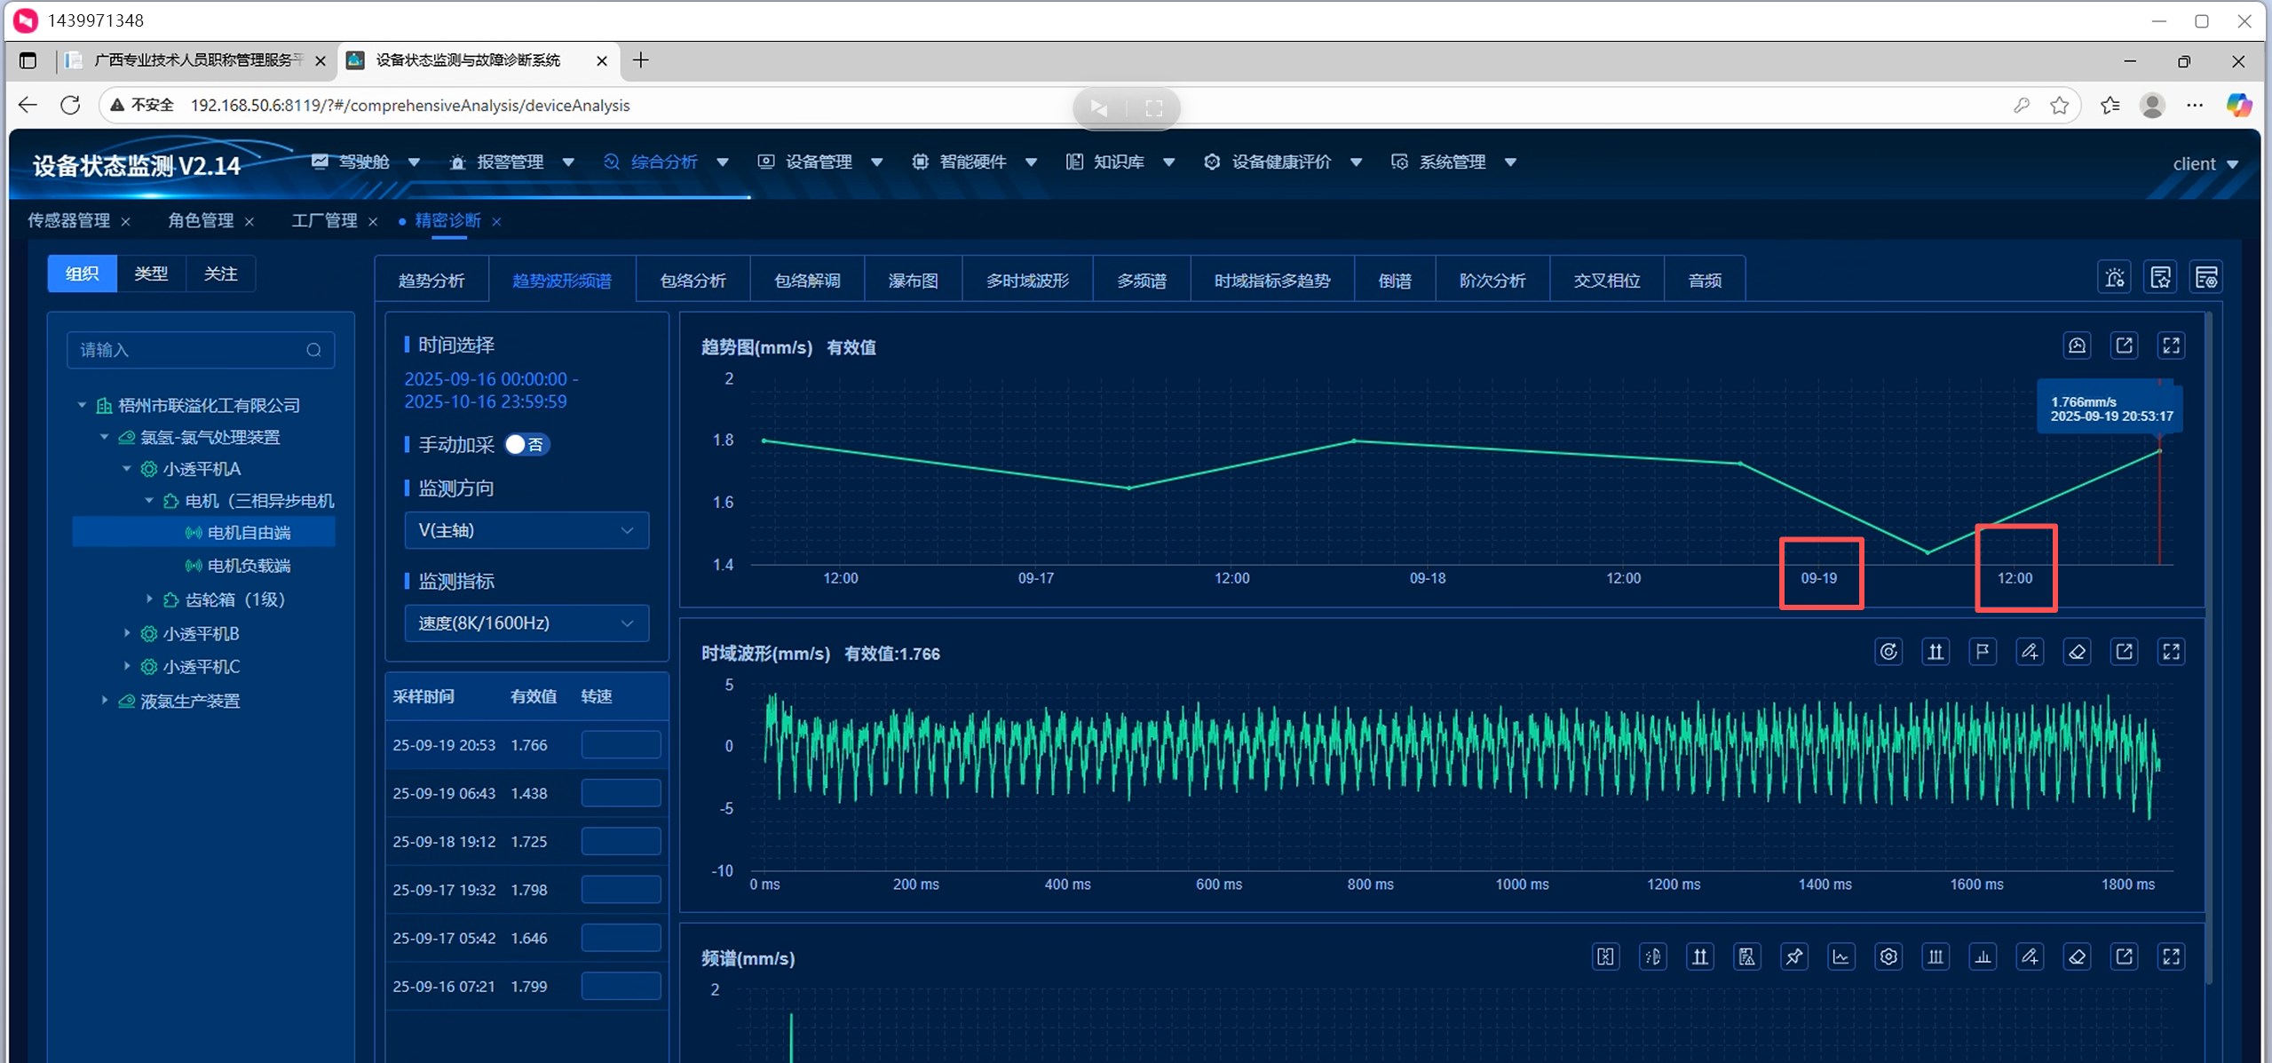Open the 综合分析 menu dropdown
Image resolution: width=2272 pixels, height=1063 pixels.
(x=723, y=163)
